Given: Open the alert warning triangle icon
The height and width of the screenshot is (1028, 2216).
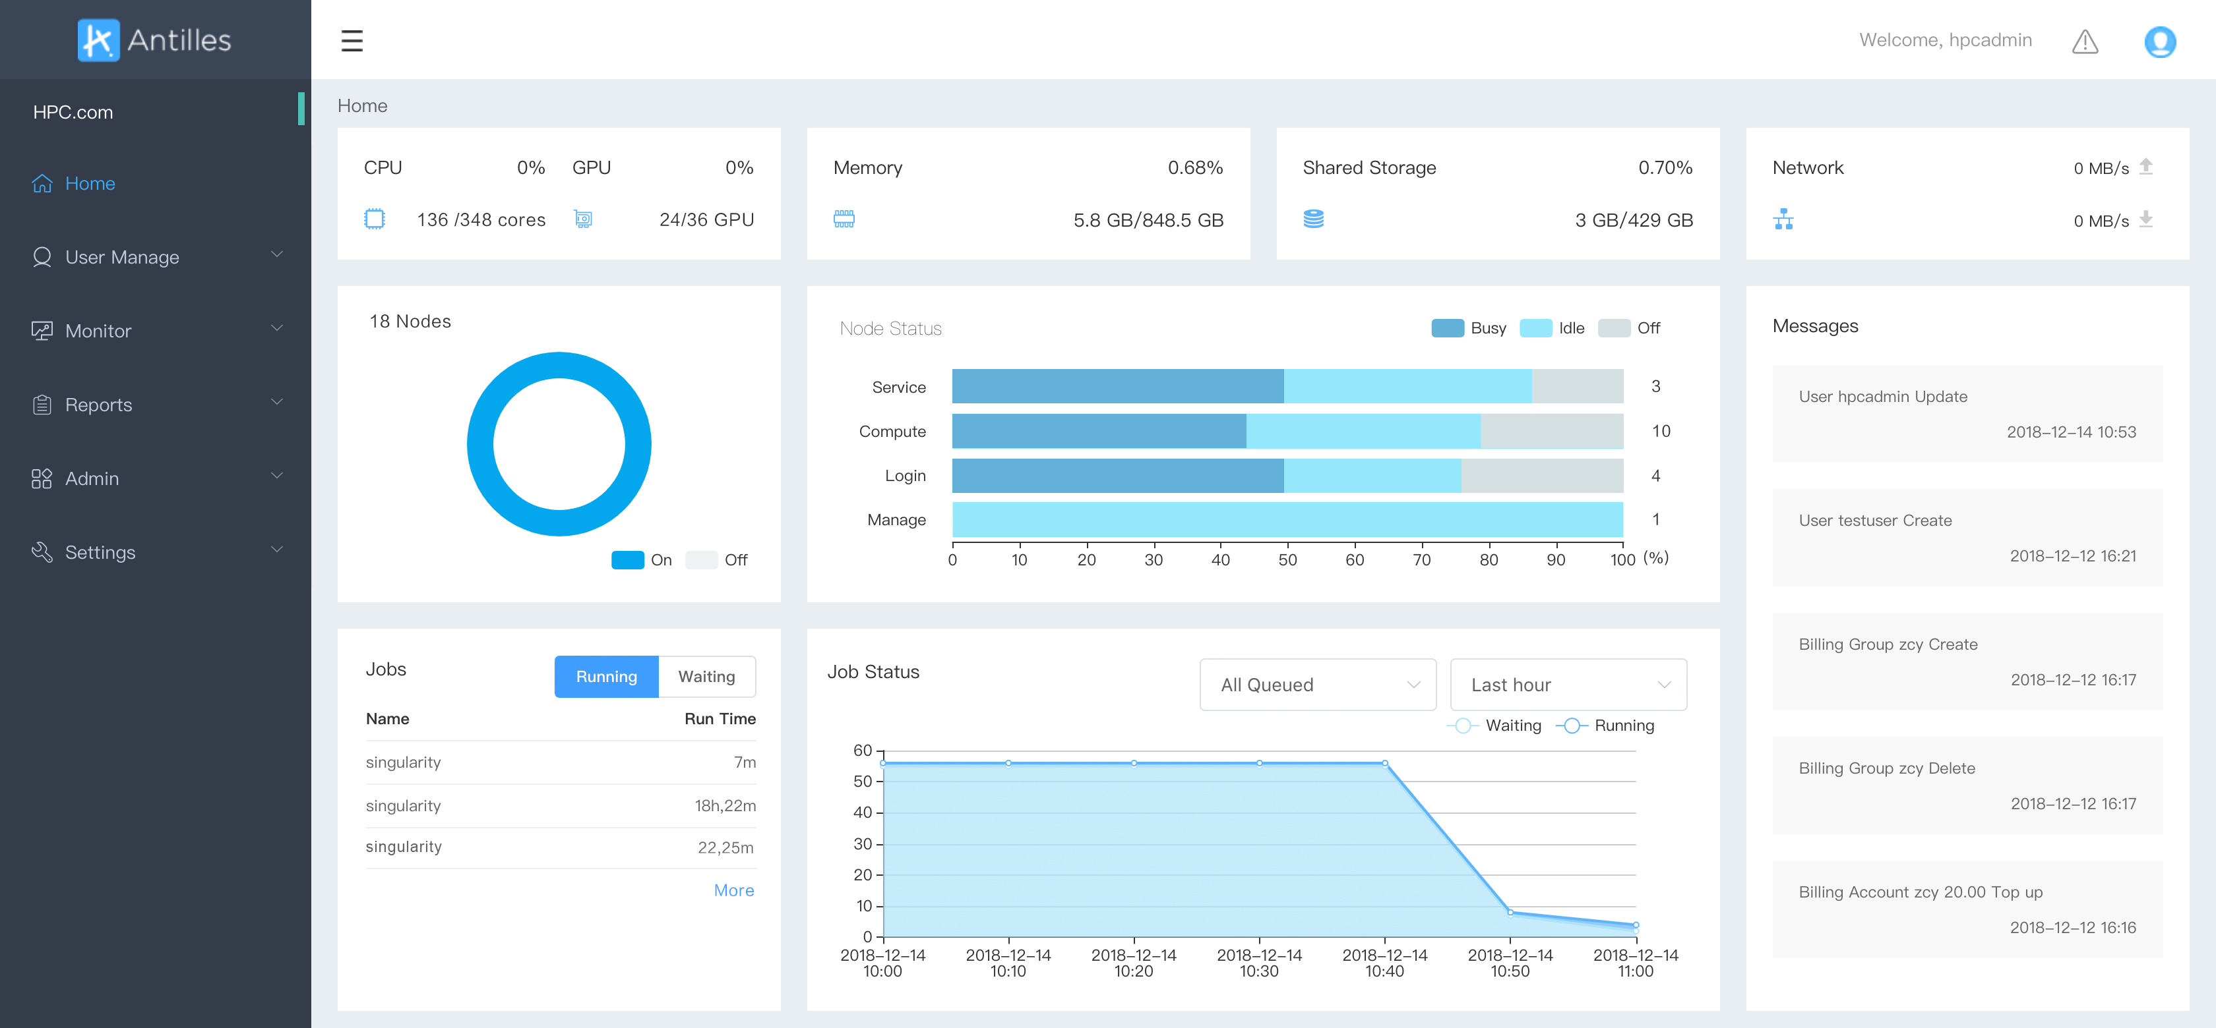Looking at the screenshot, I should click(2084, 42).
